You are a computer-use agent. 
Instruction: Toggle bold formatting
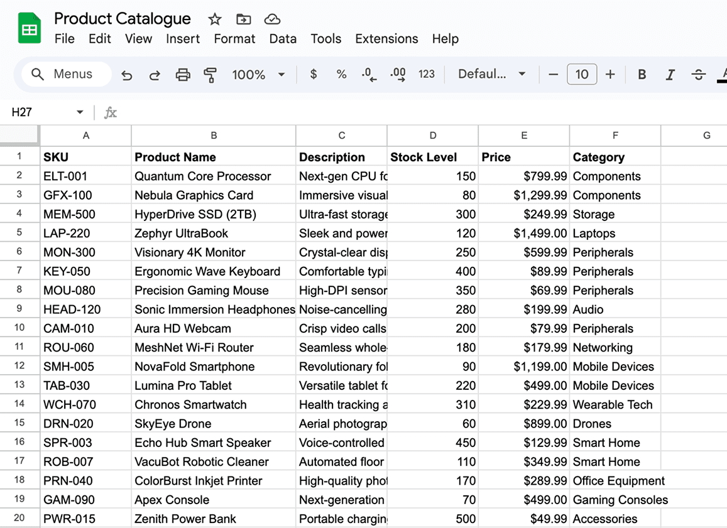click(642, 75)
